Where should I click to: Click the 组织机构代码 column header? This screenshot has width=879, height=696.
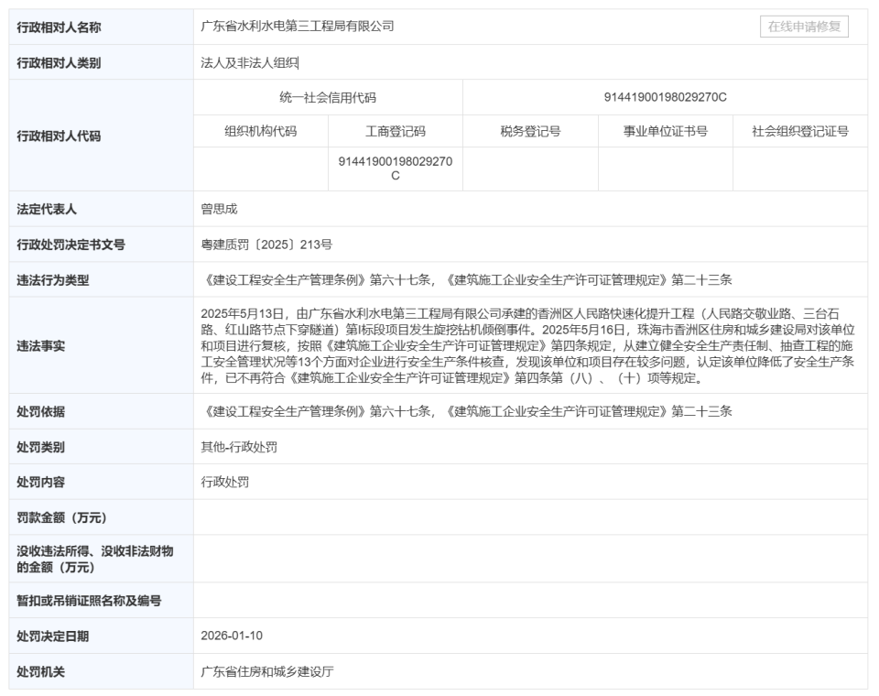click(x=261, y=131)
